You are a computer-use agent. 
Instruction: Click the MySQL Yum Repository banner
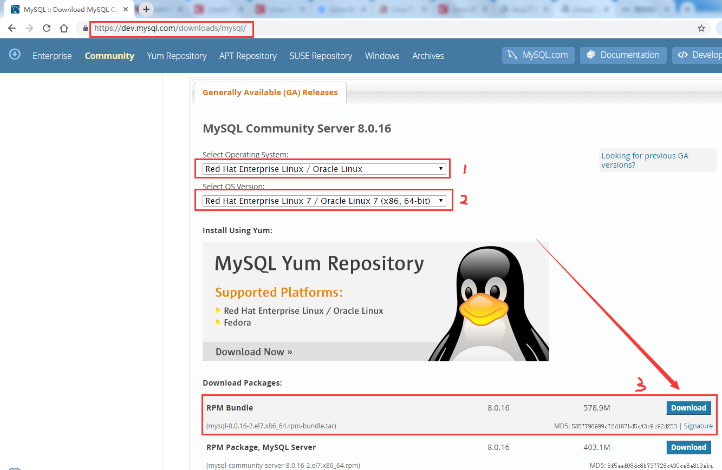375,301
